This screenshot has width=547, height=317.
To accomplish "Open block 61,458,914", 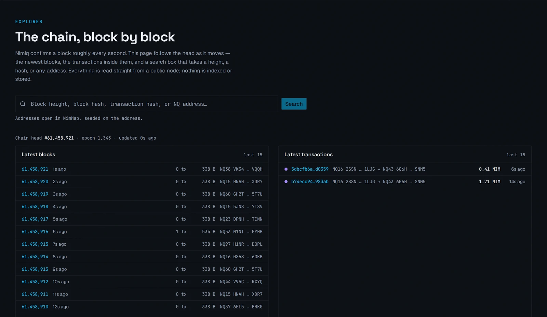I will 35,257.
